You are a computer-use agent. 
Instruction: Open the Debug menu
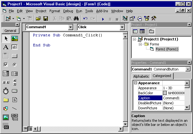[68, 11]
